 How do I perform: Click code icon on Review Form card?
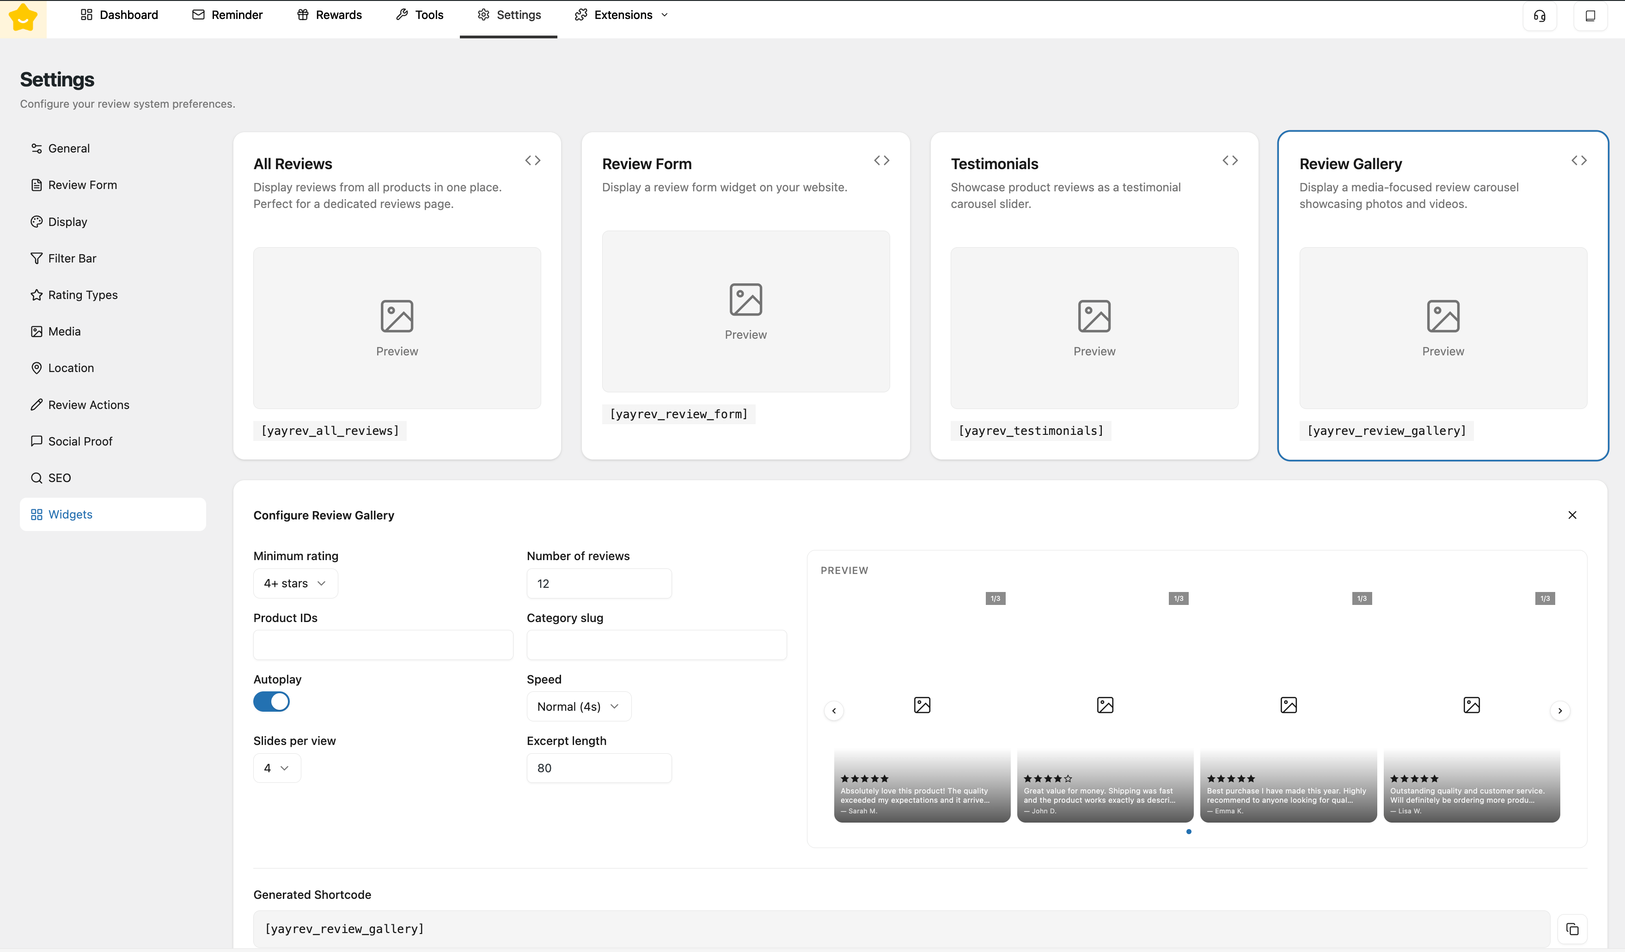(x=881, y=161)
